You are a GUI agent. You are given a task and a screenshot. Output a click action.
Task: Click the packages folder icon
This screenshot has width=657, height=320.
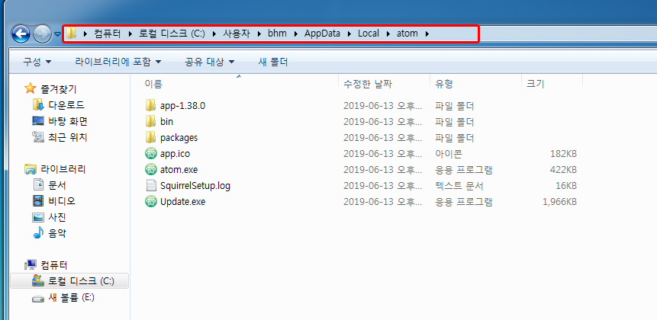(150, 137)
